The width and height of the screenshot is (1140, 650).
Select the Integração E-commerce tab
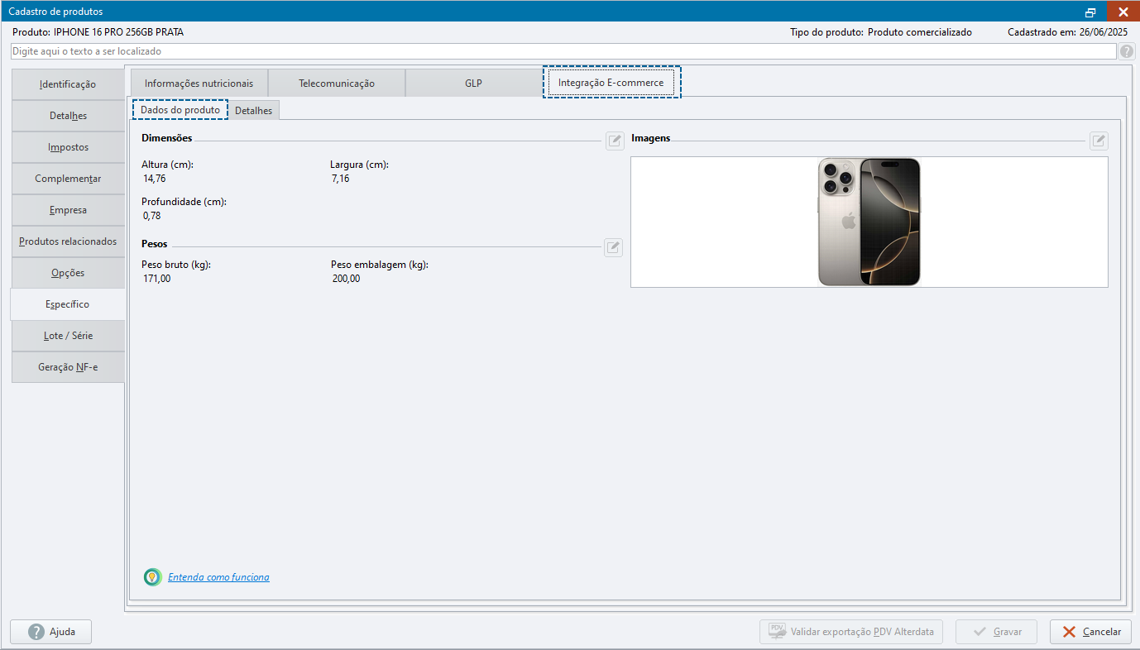pyautogui.click(x=611, y=83)
